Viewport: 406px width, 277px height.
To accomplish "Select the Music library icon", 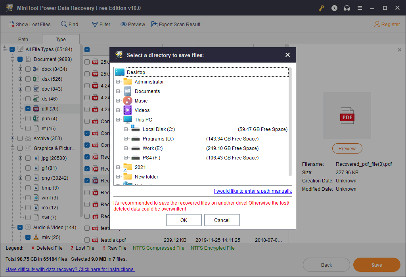I will 128,101.
